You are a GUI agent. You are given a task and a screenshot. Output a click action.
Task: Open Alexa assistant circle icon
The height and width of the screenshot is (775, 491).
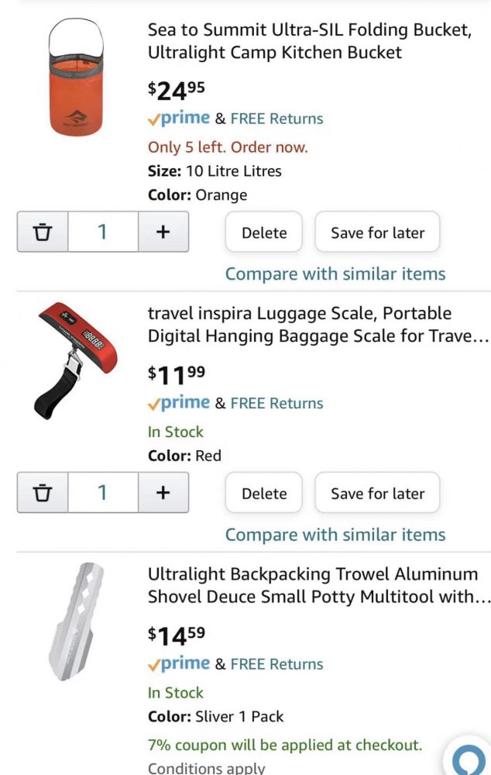pyautogui.click(x=468, y=760)
